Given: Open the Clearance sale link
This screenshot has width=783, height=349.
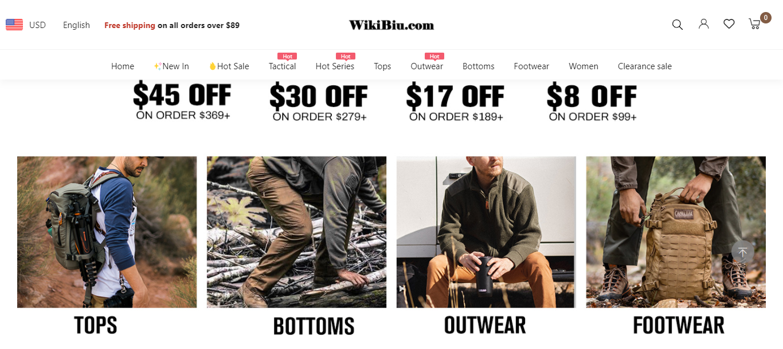Looking at the screenshot, I should click(645, 66).
